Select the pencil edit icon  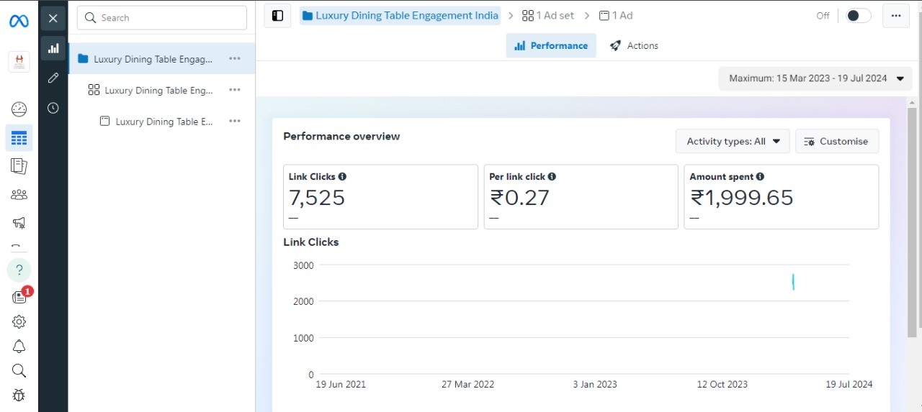[x=53, y=78]
